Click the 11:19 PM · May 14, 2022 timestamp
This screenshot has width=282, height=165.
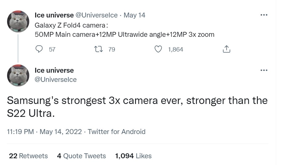(44, 132)
